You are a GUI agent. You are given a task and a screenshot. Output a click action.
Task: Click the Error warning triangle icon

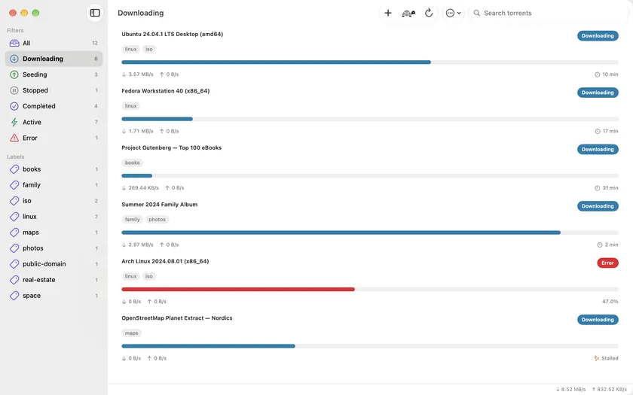pos(14,138)
